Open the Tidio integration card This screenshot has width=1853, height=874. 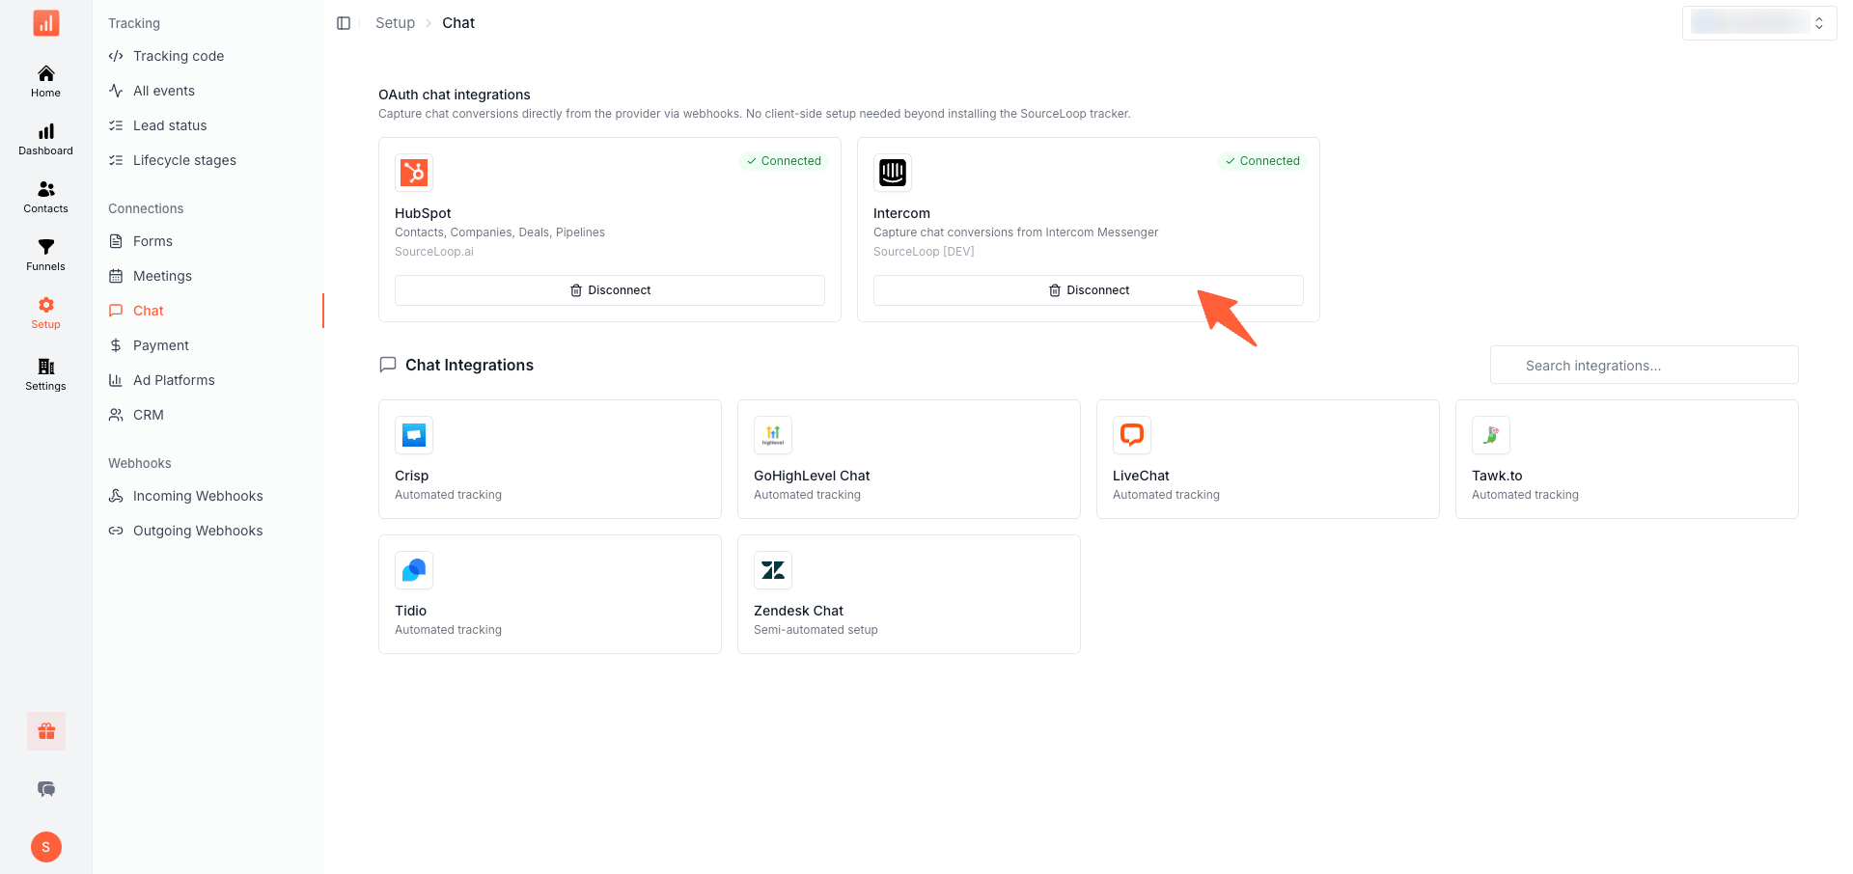pyautogui.click(x=550, y=594)
